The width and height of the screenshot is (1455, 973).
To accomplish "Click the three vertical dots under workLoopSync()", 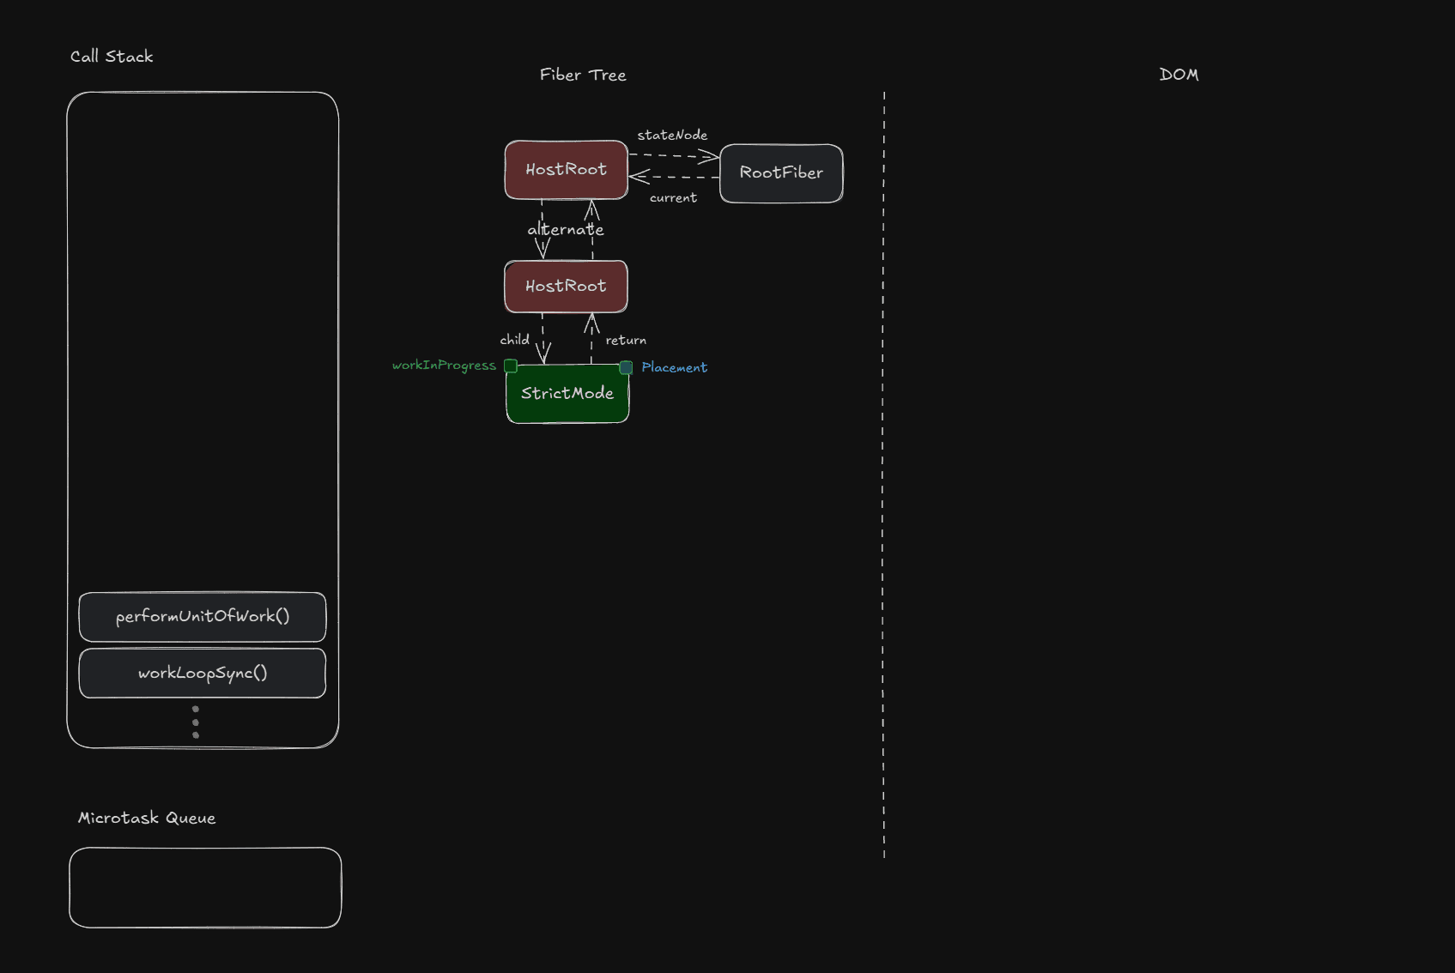I will click(x=196, y=722).
